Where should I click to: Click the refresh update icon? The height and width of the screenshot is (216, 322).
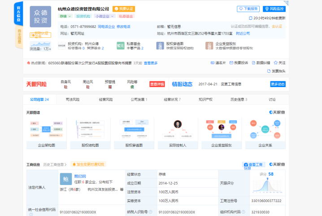pos(250,18)
